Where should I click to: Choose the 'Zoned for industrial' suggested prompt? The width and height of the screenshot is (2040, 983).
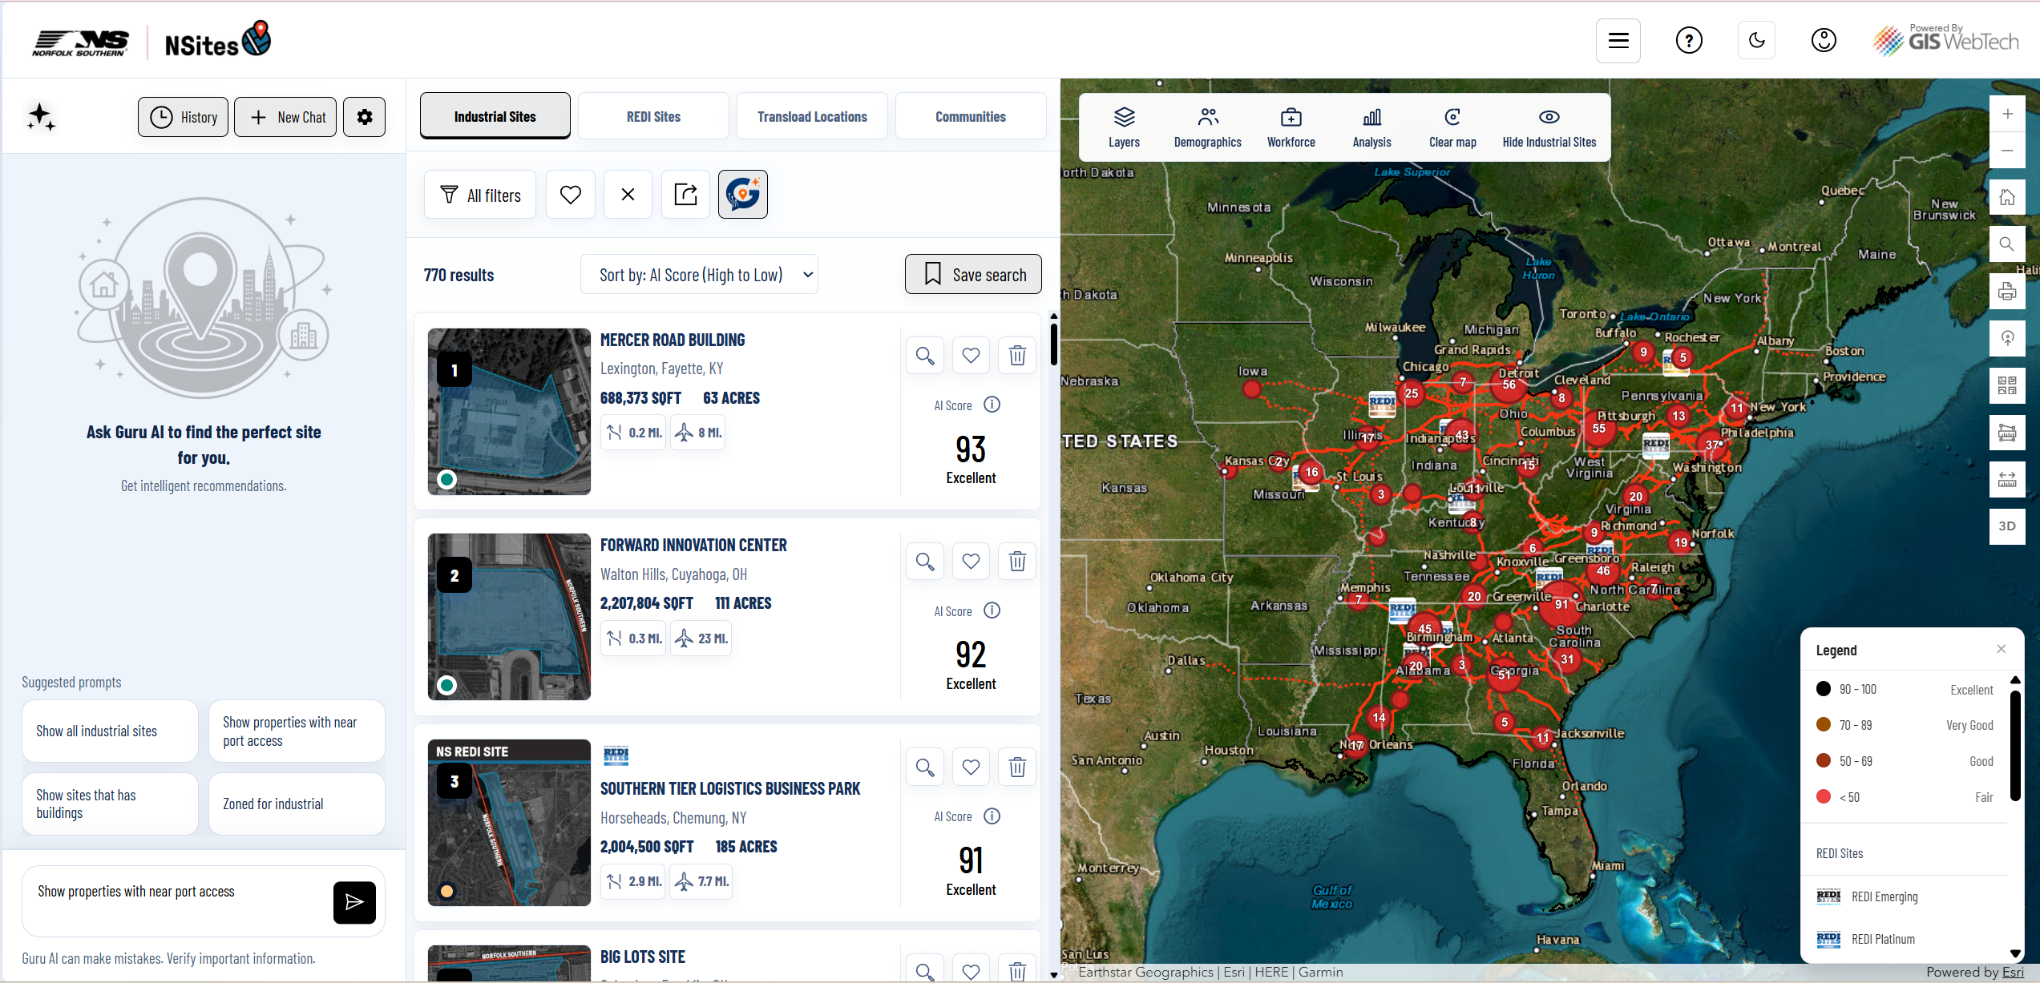pyautogui.click(x=297, y=804)
